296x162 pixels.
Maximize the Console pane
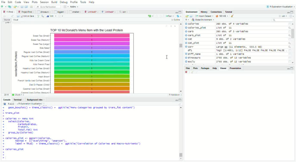(x=180, y=100)
